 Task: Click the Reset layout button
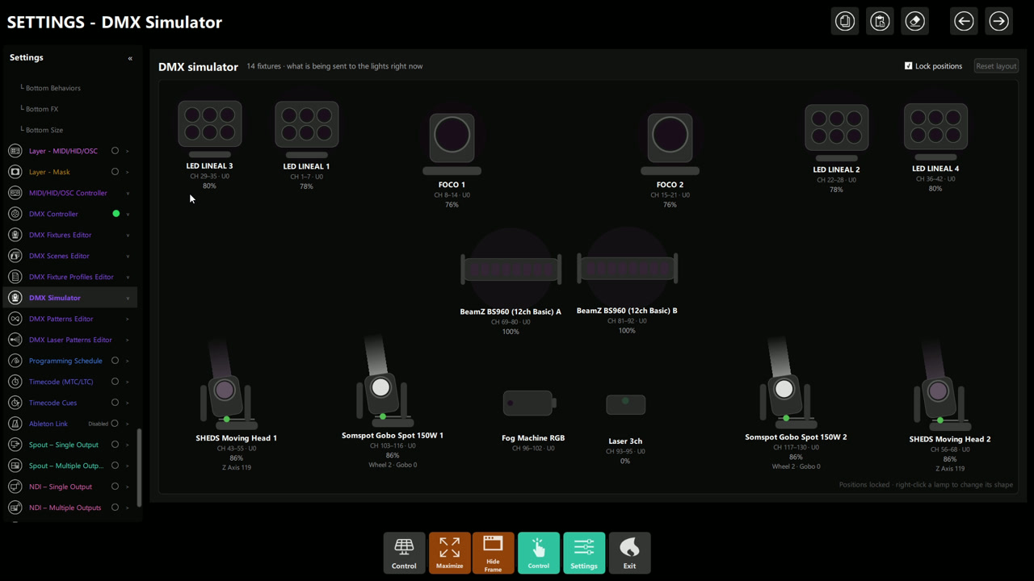tap(995, 66)
